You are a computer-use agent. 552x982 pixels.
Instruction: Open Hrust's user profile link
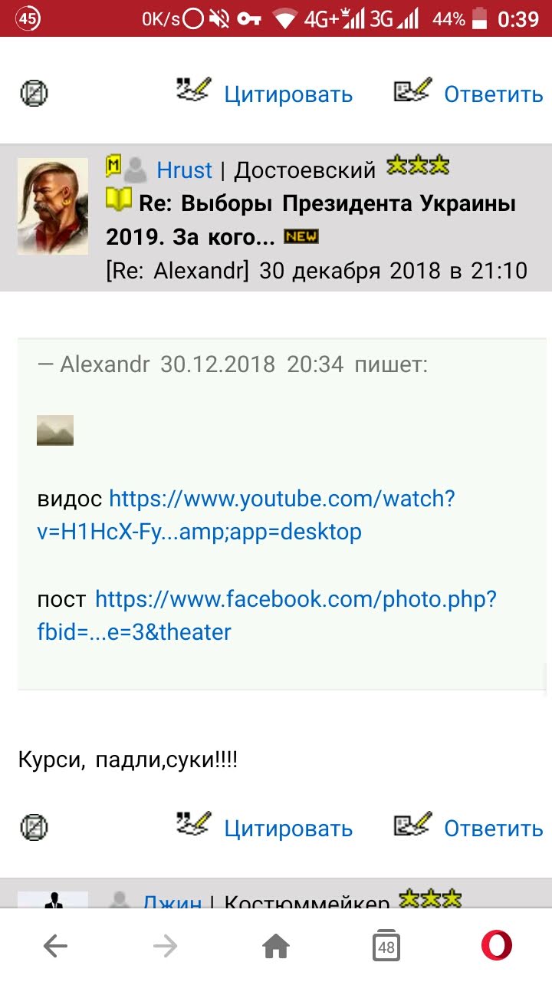184,170
